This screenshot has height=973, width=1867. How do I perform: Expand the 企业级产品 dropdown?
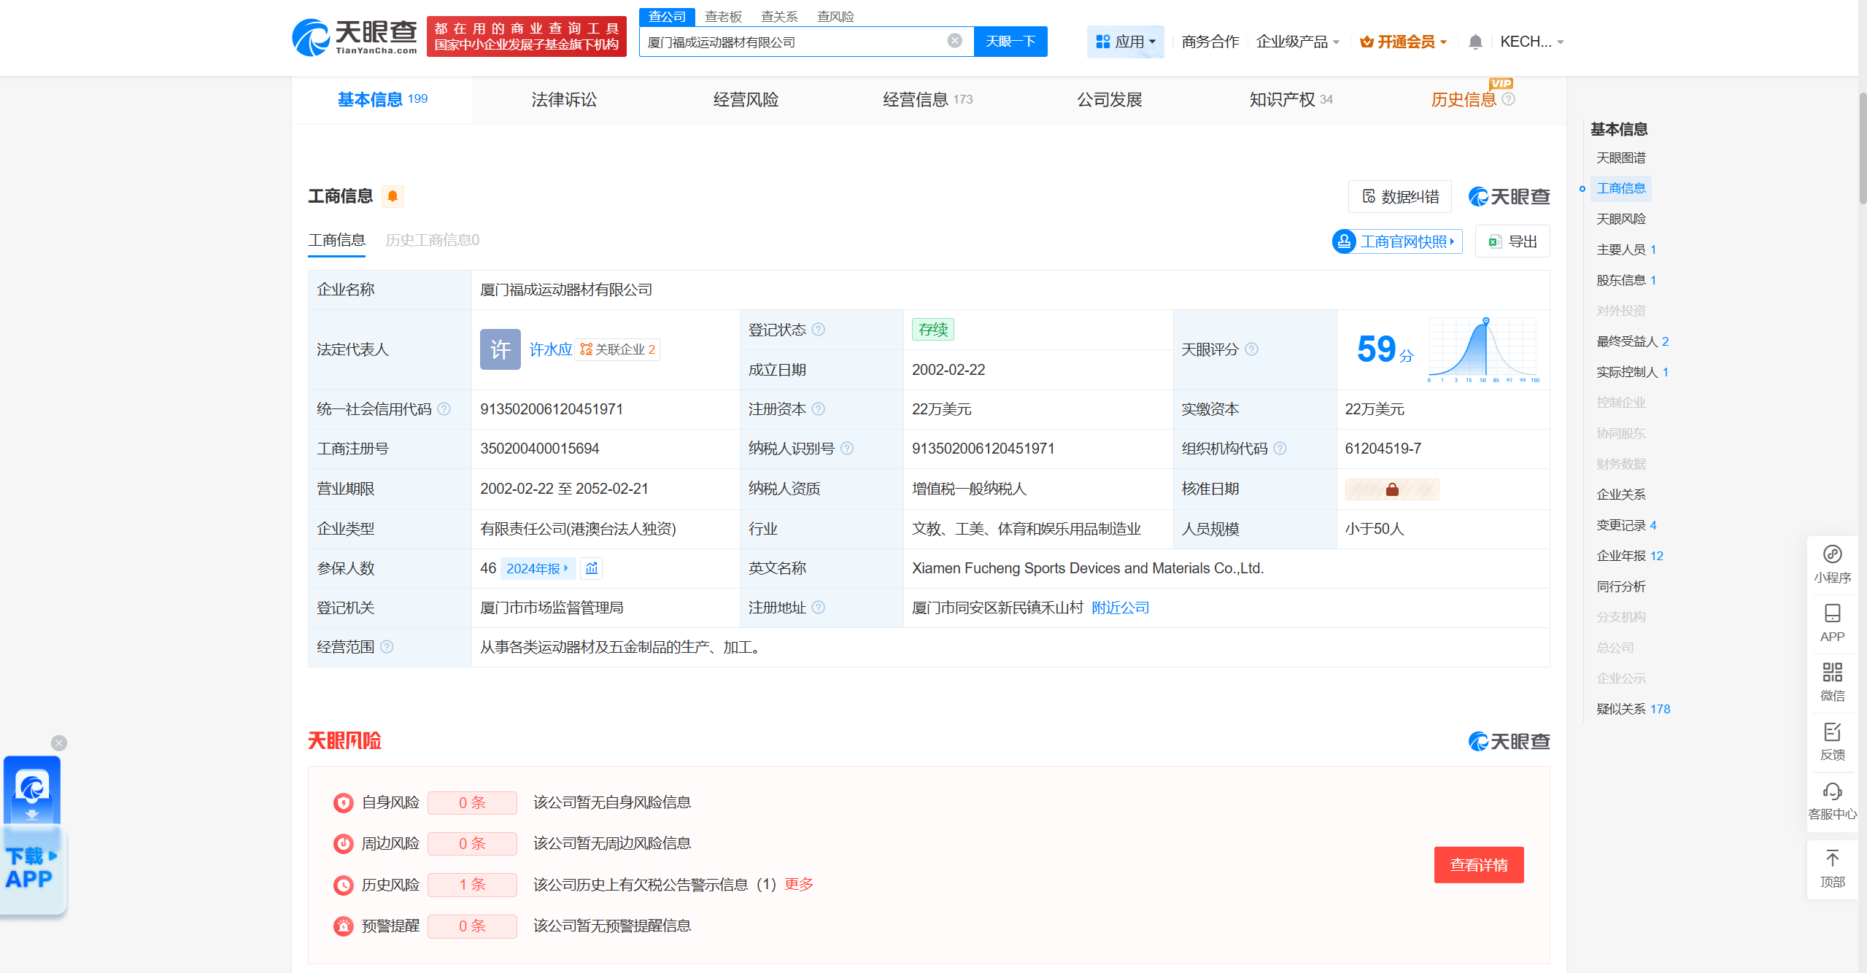coord(1297,42)
